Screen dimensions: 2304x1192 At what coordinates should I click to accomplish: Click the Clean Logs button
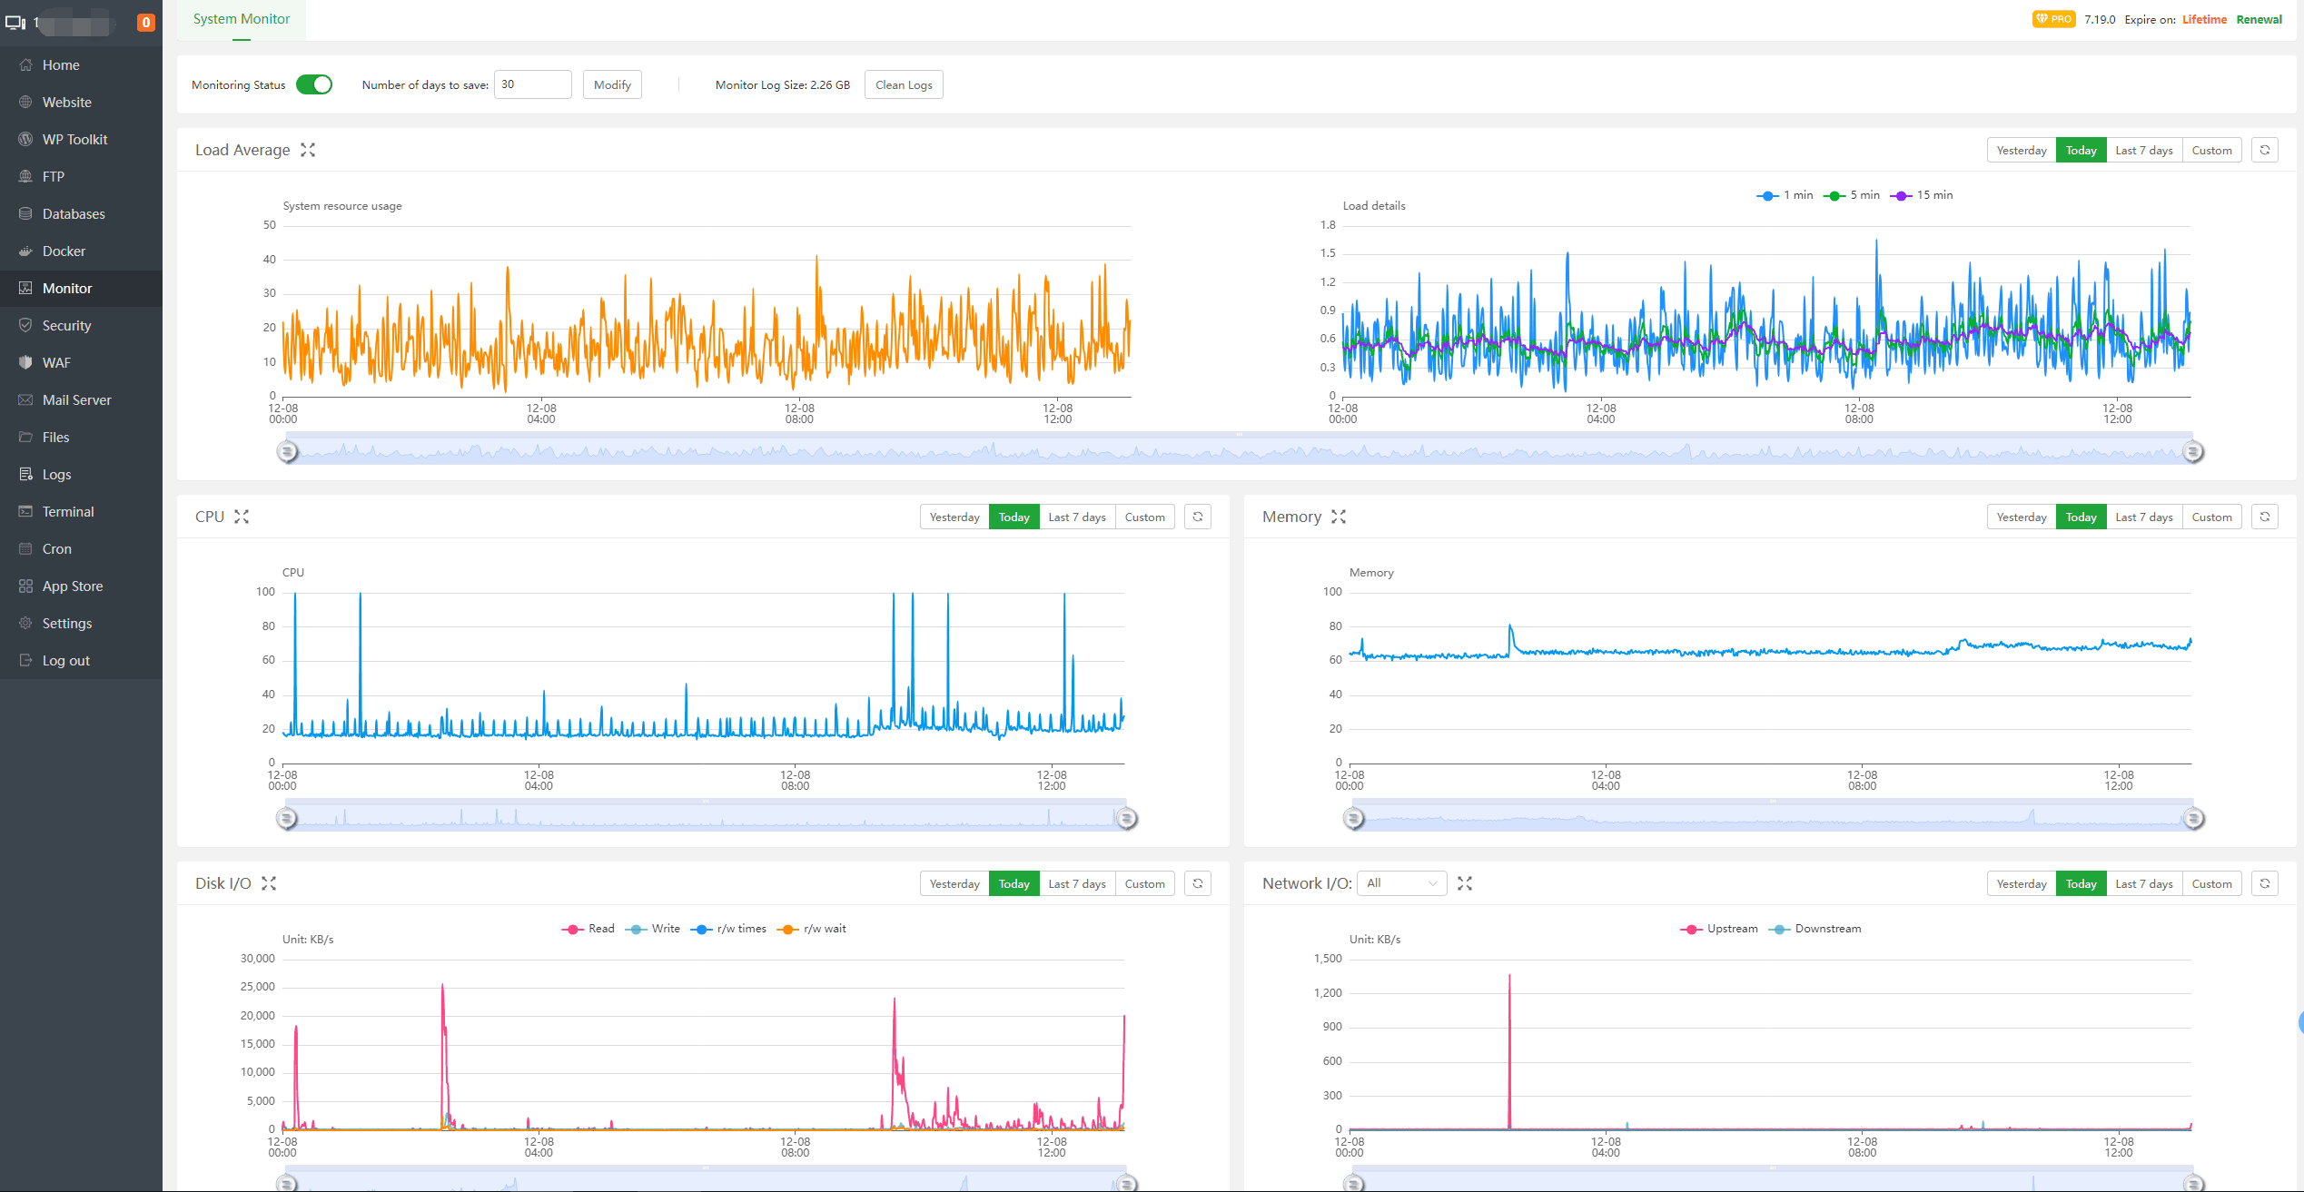pos(903,84)
